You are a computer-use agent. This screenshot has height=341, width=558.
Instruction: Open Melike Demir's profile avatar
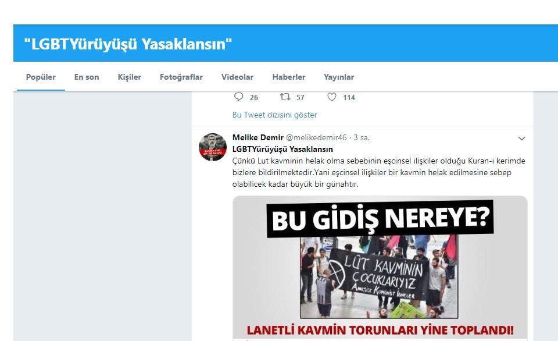coord(213,147)
